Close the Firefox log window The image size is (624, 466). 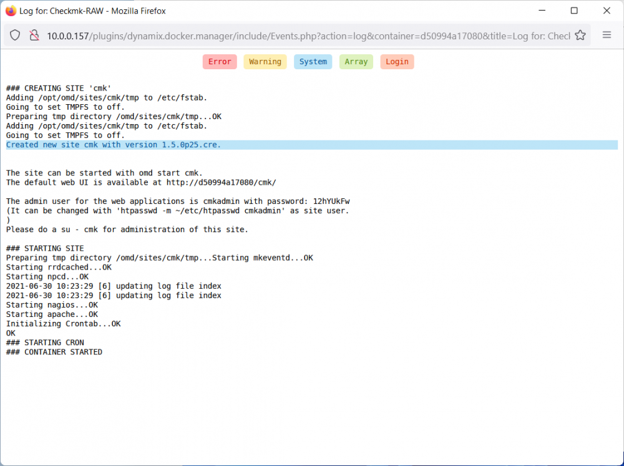pos(607,11)
